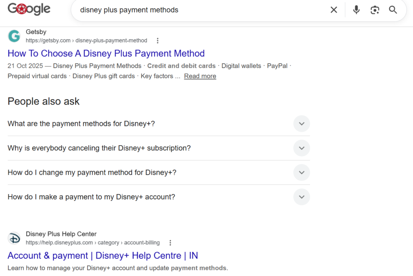Click the People also ask heading
Viewport: 413px width, 276px height.
point(44,101)
